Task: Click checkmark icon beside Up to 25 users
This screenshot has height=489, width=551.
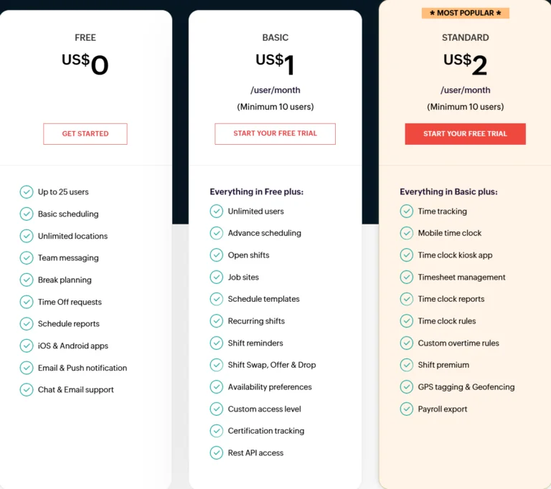Action: [x=27, y=192]
